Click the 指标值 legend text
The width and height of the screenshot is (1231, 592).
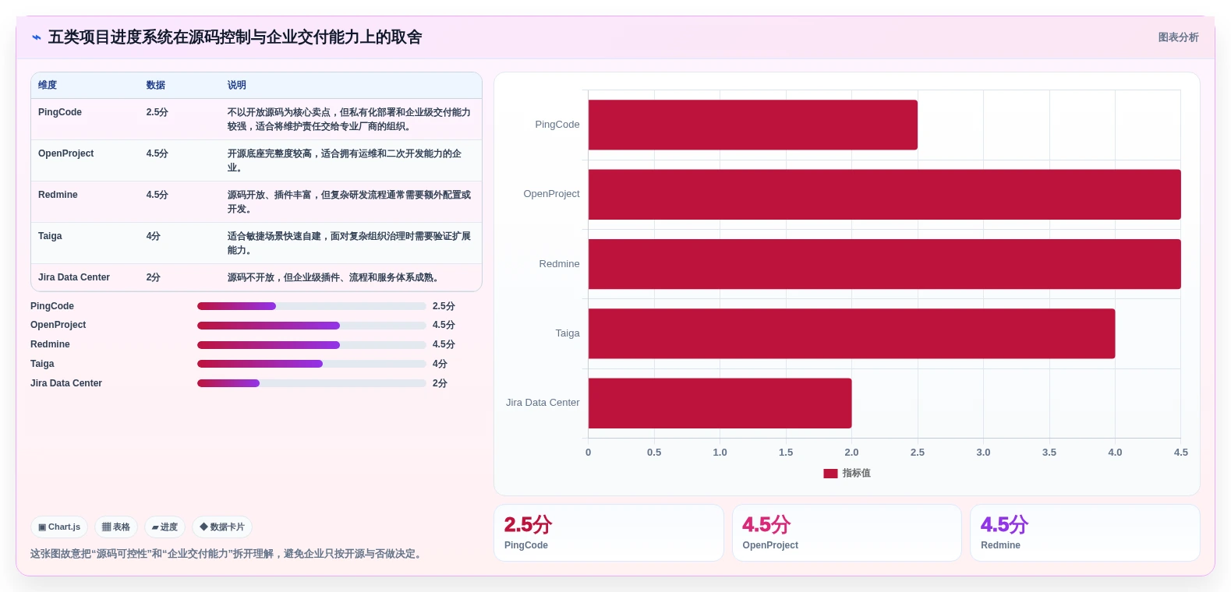pos(857,474)
